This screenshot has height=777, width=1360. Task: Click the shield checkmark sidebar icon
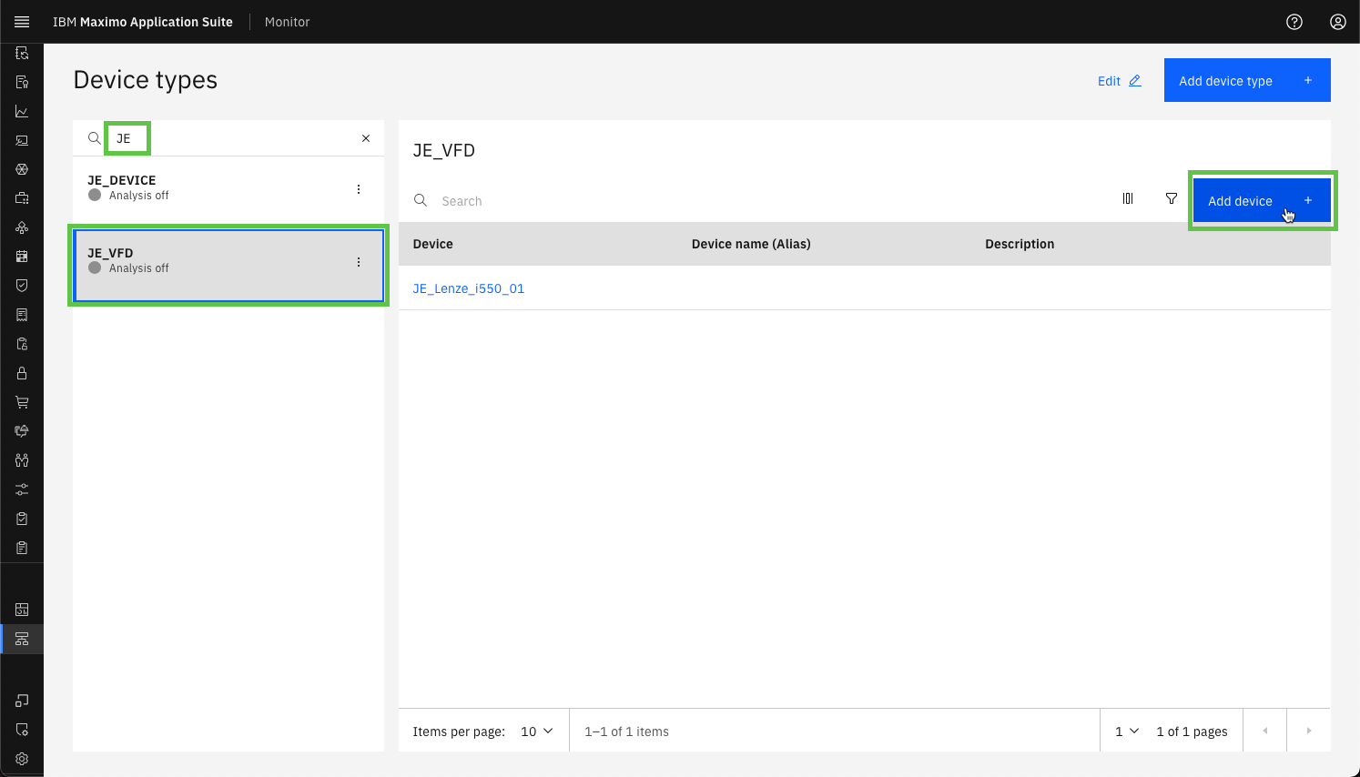(x=22, y=286)
